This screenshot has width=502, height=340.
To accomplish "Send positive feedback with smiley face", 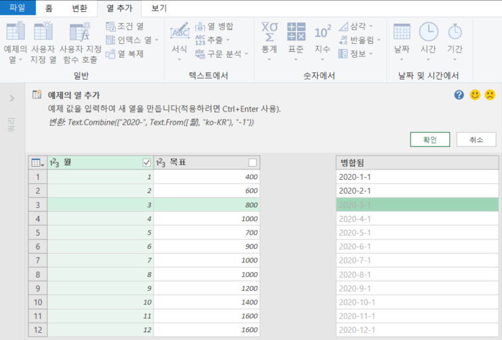I will tap(475, 95).
